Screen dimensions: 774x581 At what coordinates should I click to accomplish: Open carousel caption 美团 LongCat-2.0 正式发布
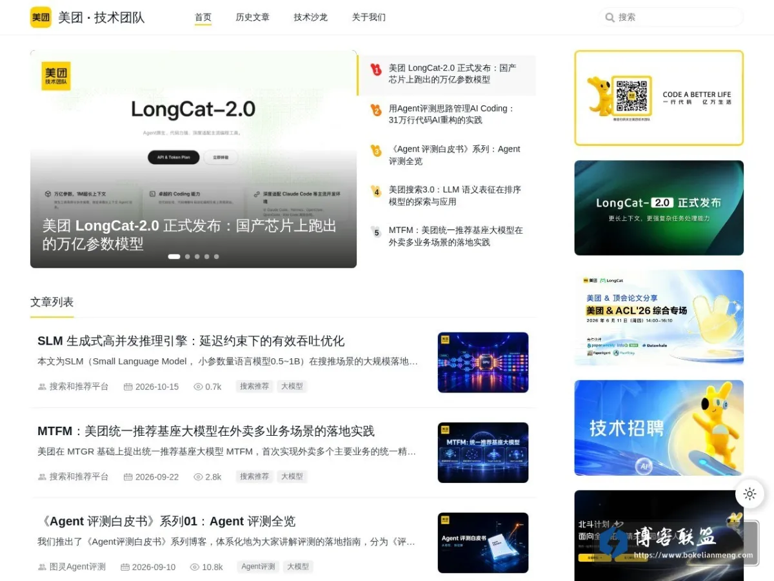pyautogui.click(x=190, y=235)
